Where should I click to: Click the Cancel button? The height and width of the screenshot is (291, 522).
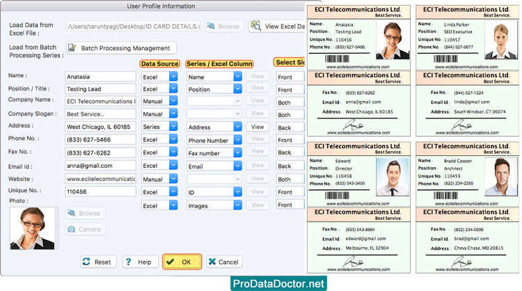[224, 262]
